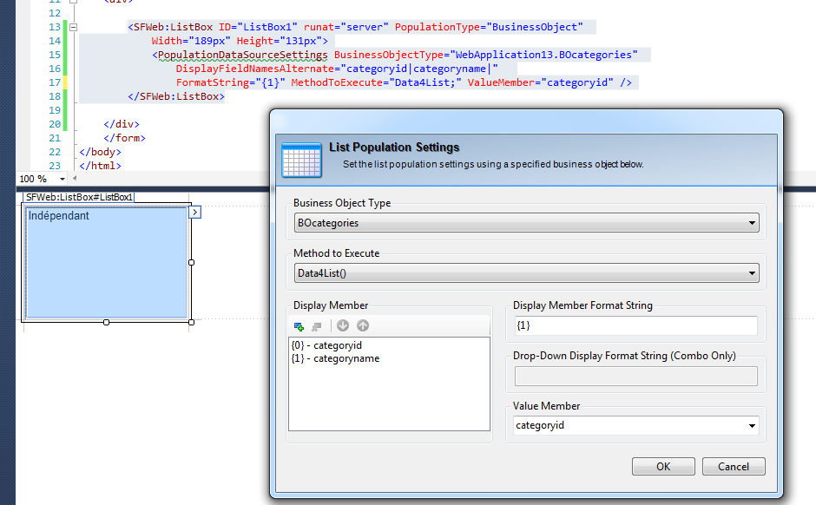Select the Indépendant item in ListBox1

coord(59,216)
